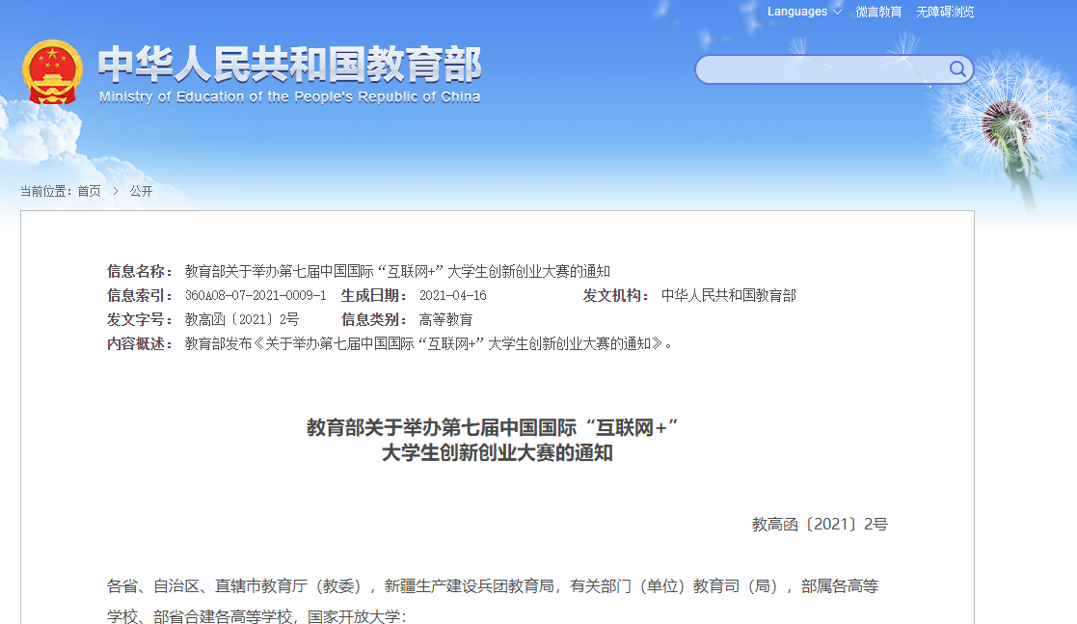Click the 发文字号 label
Viewport: 1077px width, 624px height.
140,319
